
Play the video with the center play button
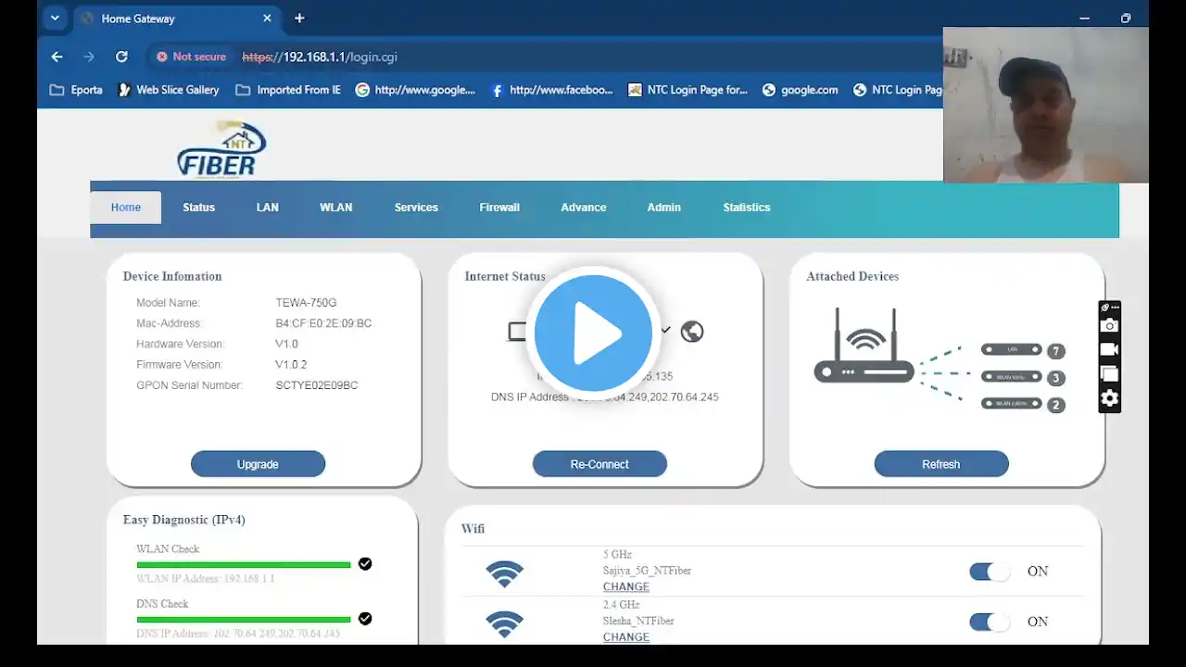click(x=593, y=333)
